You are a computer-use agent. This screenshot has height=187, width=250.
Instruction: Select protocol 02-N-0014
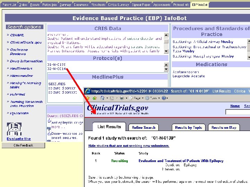tap(57, 69)
